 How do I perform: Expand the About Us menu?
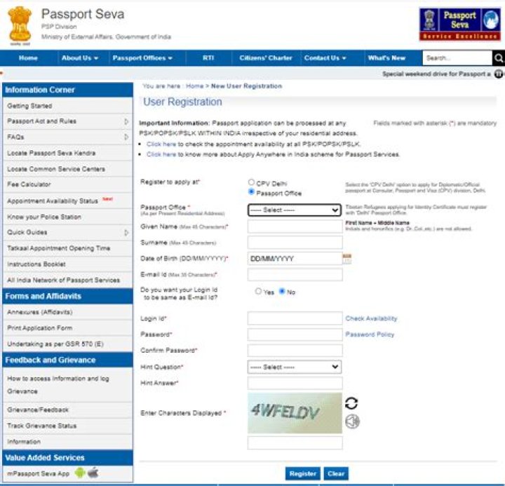80,58
